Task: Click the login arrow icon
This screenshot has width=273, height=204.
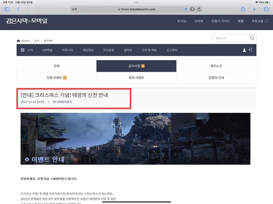Action: click(x=250, y=50)
